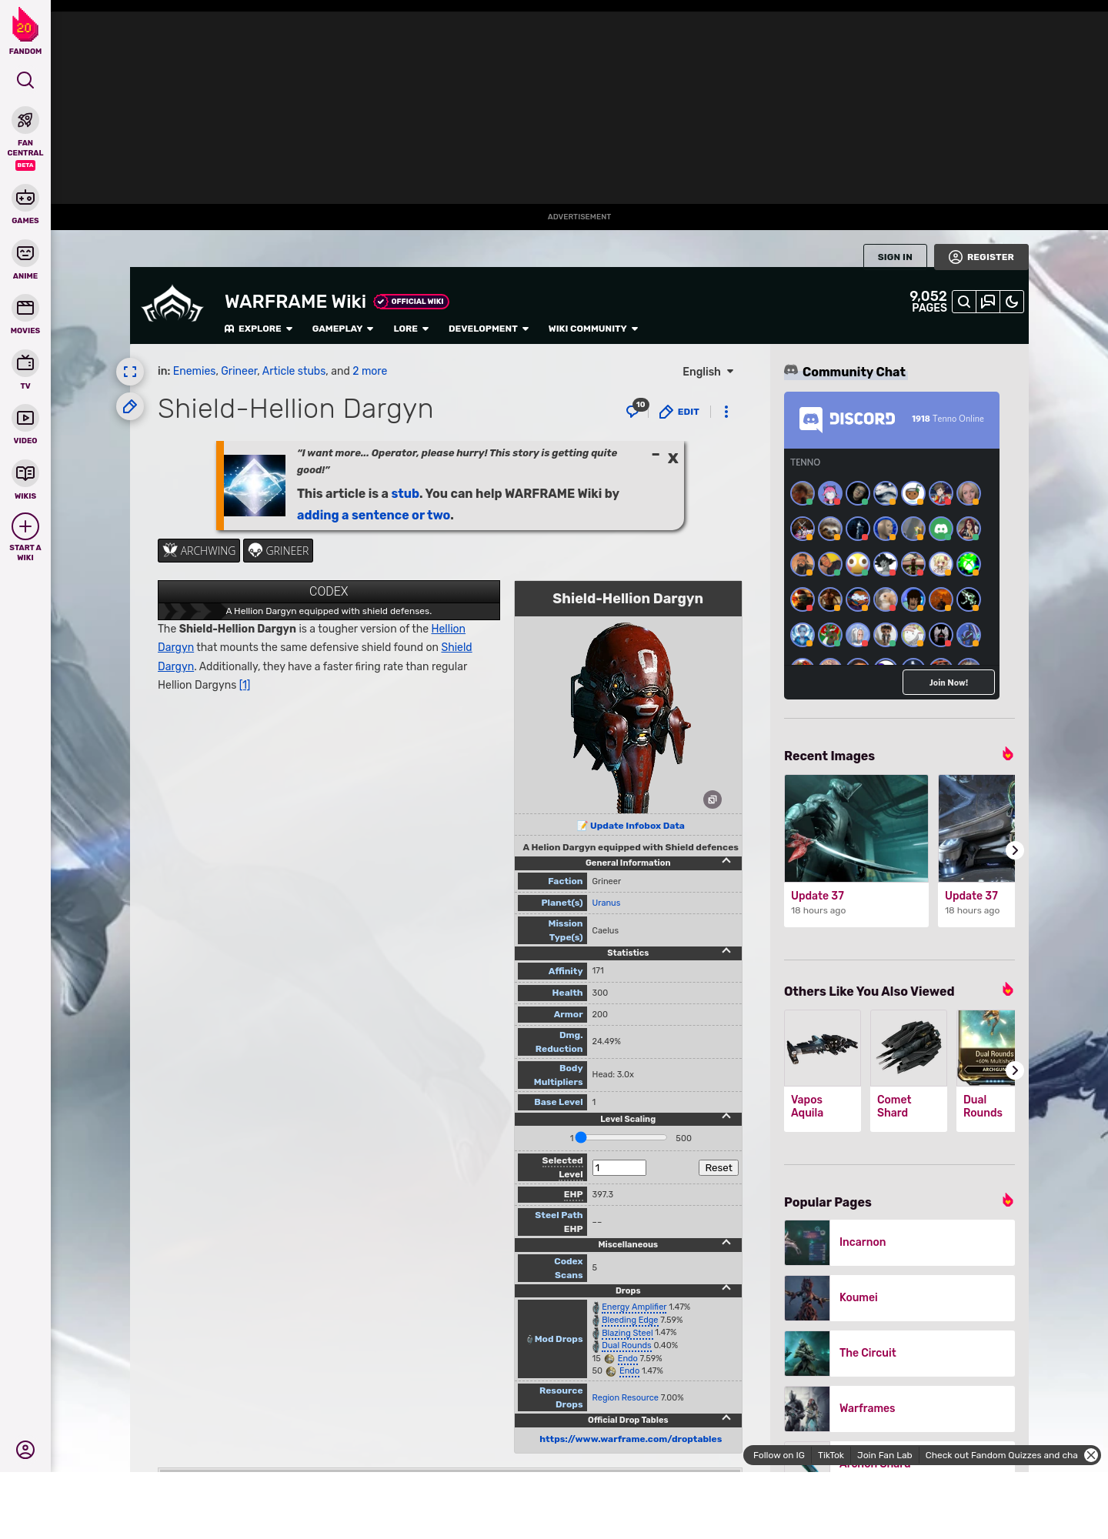Collapse the General Information section

[726, 861]
